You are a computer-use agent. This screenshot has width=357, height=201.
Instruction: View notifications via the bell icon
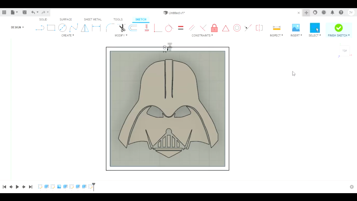[332, 12]
